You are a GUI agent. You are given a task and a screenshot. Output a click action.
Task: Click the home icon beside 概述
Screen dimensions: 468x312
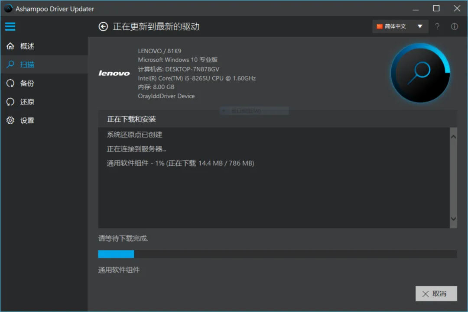click(x=10, y=46)
